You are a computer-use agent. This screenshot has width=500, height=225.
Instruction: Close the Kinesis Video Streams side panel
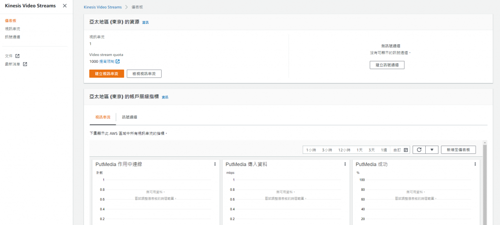[x=65, y=6]
